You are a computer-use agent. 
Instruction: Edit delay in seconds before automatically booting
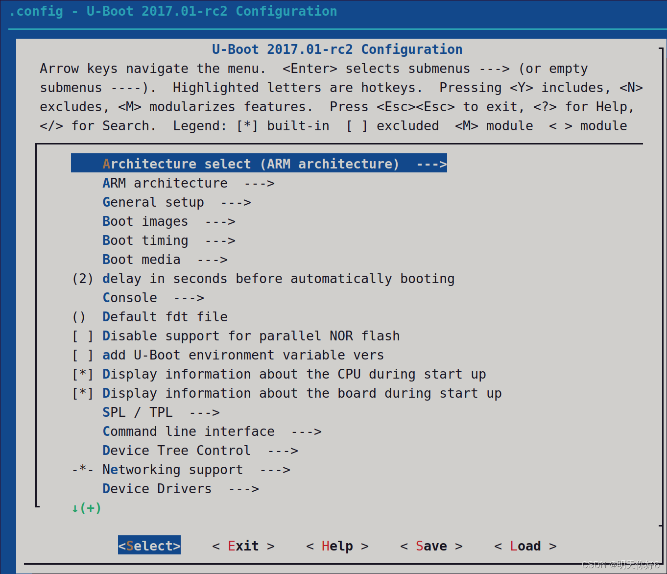[x=263, y=279]
